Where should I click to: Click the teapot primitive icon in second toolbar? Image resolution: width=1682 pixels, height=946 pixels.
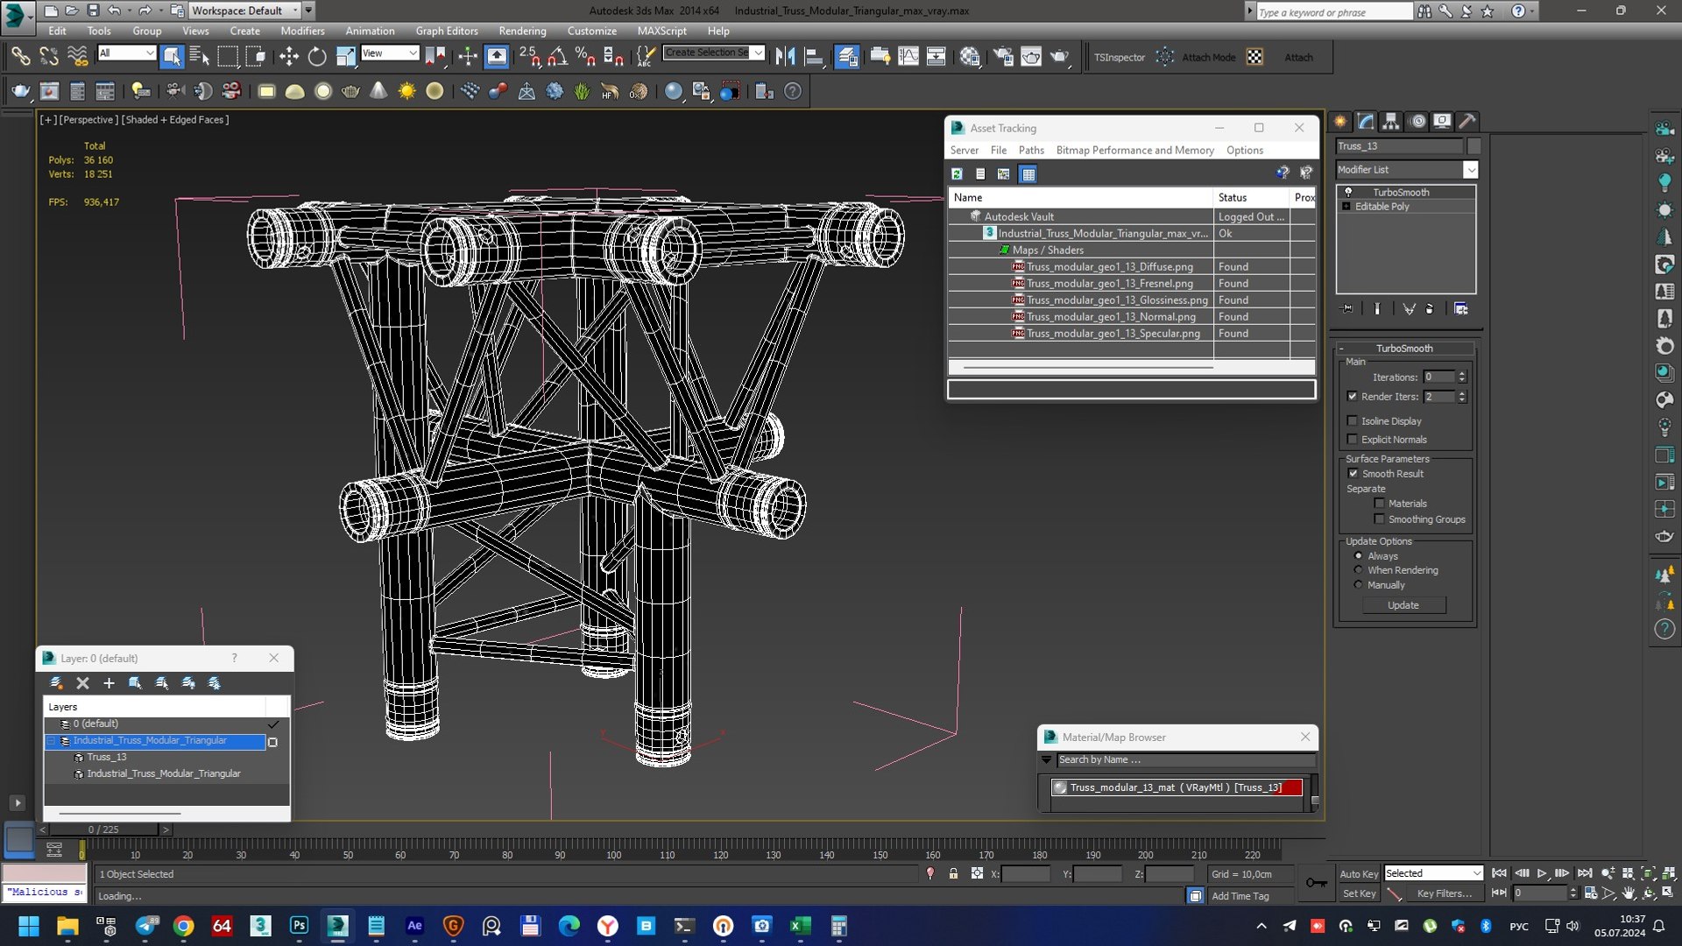351,91
